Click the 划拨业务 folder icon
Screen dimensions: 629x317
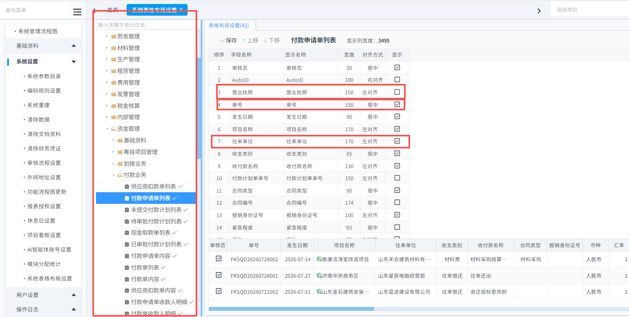120,164
